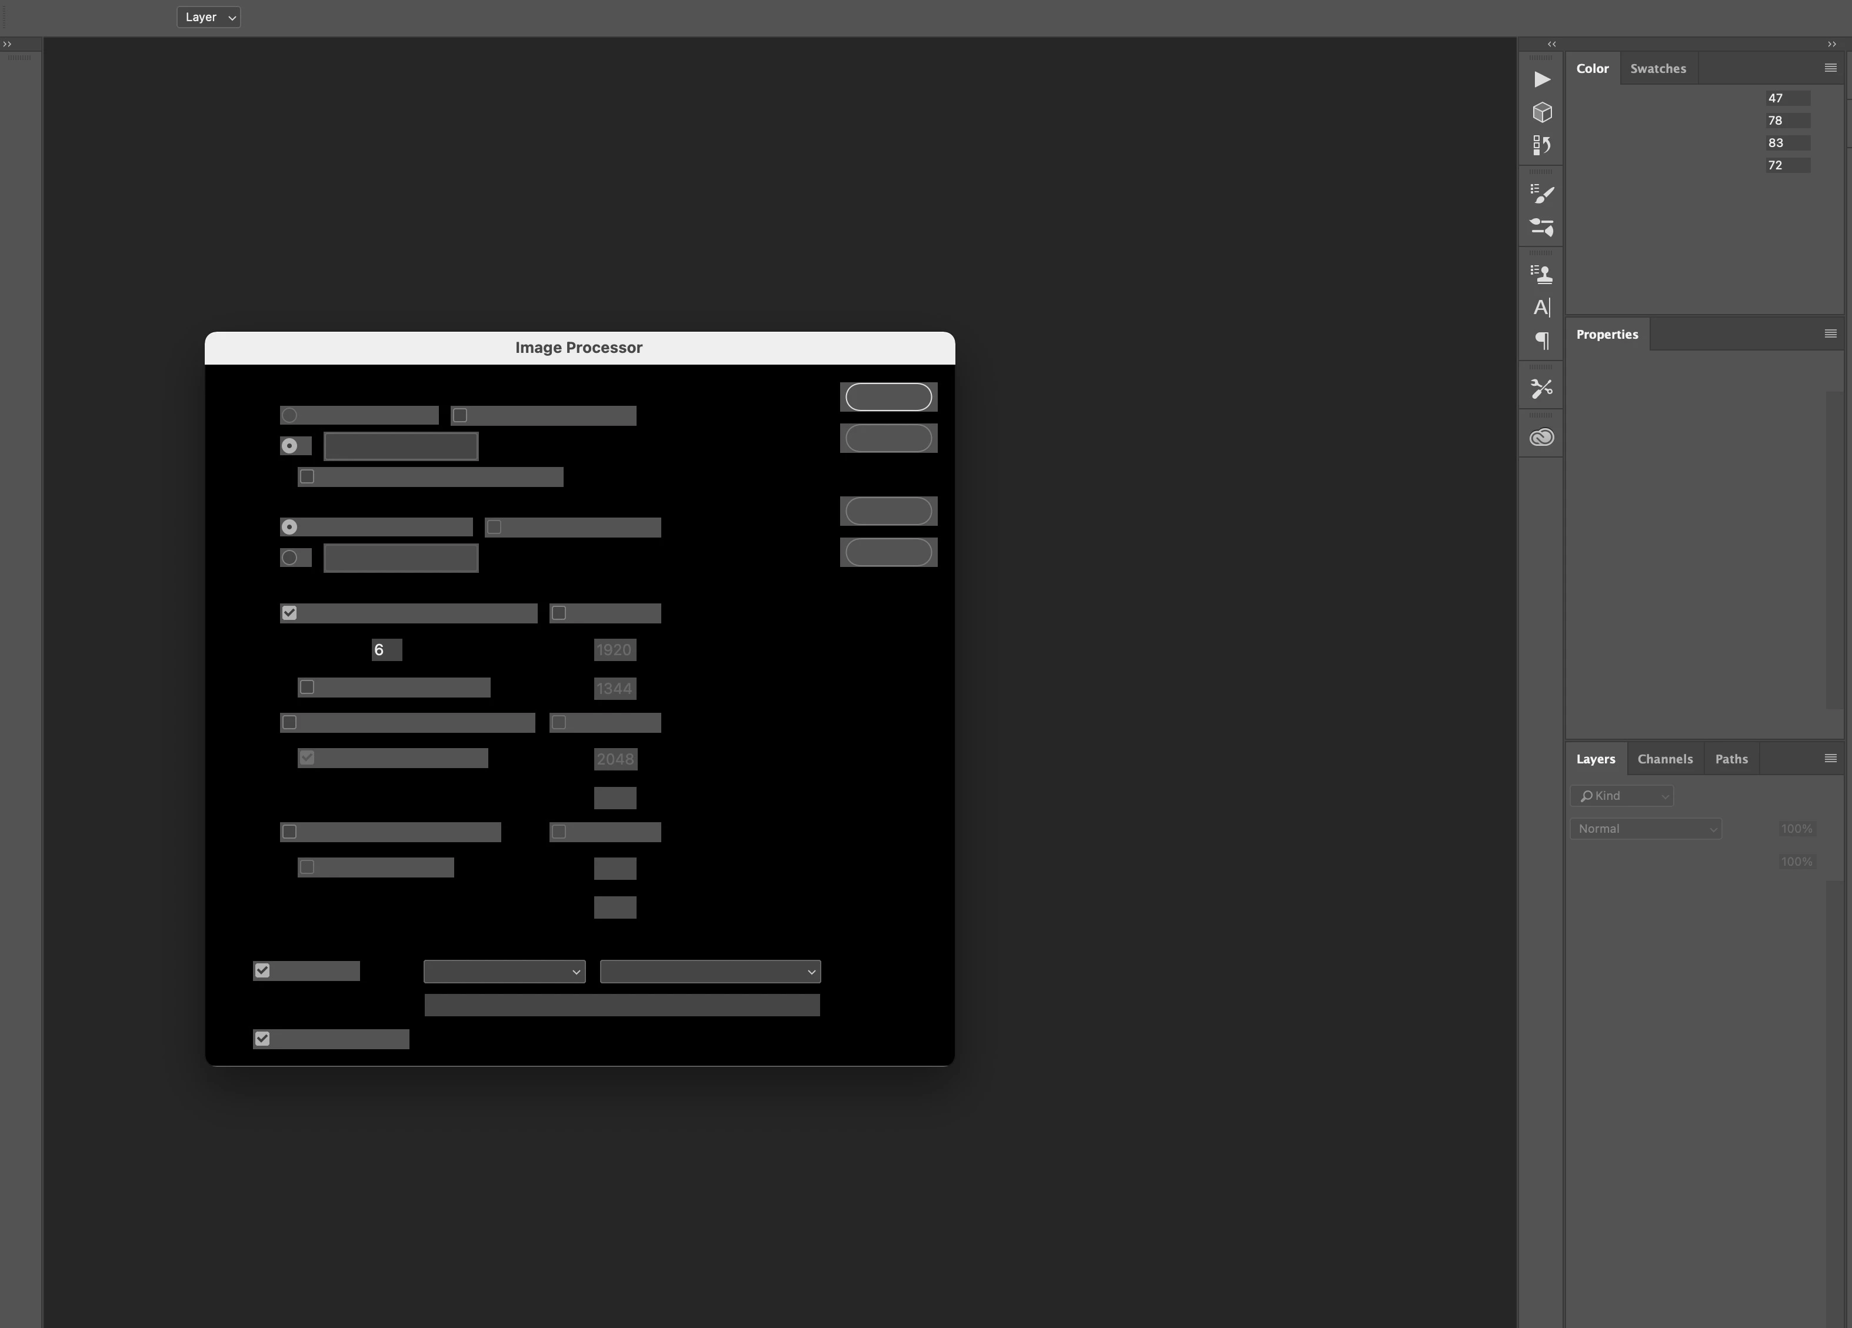Viewport: 1852px width, 1328px height.
Task: Open the Tool Presets wrench icon
Action: [x=1542, y=389]
